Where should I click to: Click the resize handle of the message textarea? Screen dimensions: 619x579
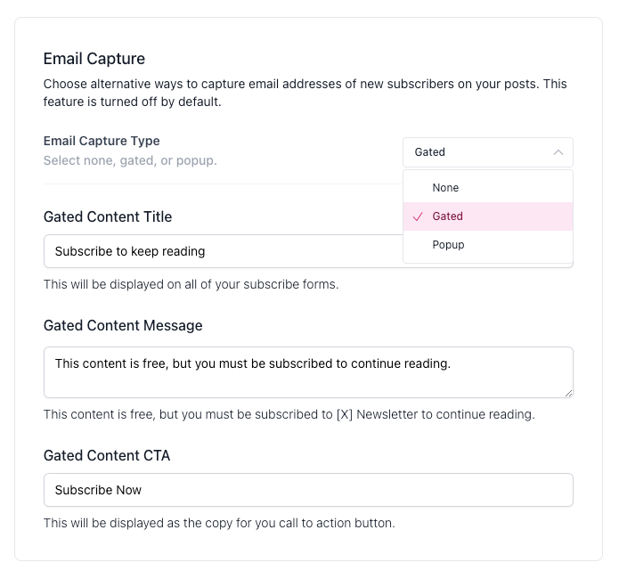[x=567, y=392]
